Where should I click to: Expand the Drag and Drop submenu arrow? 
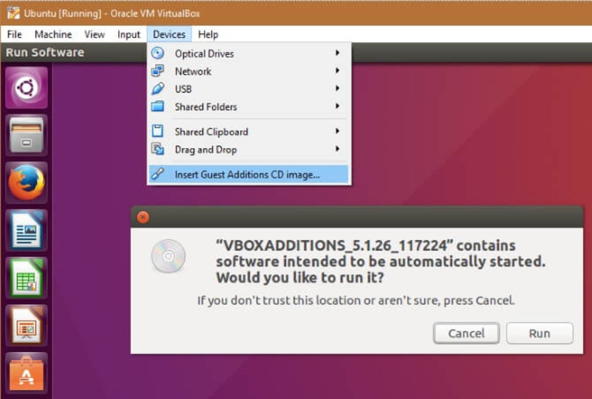(x=338, y=149)
